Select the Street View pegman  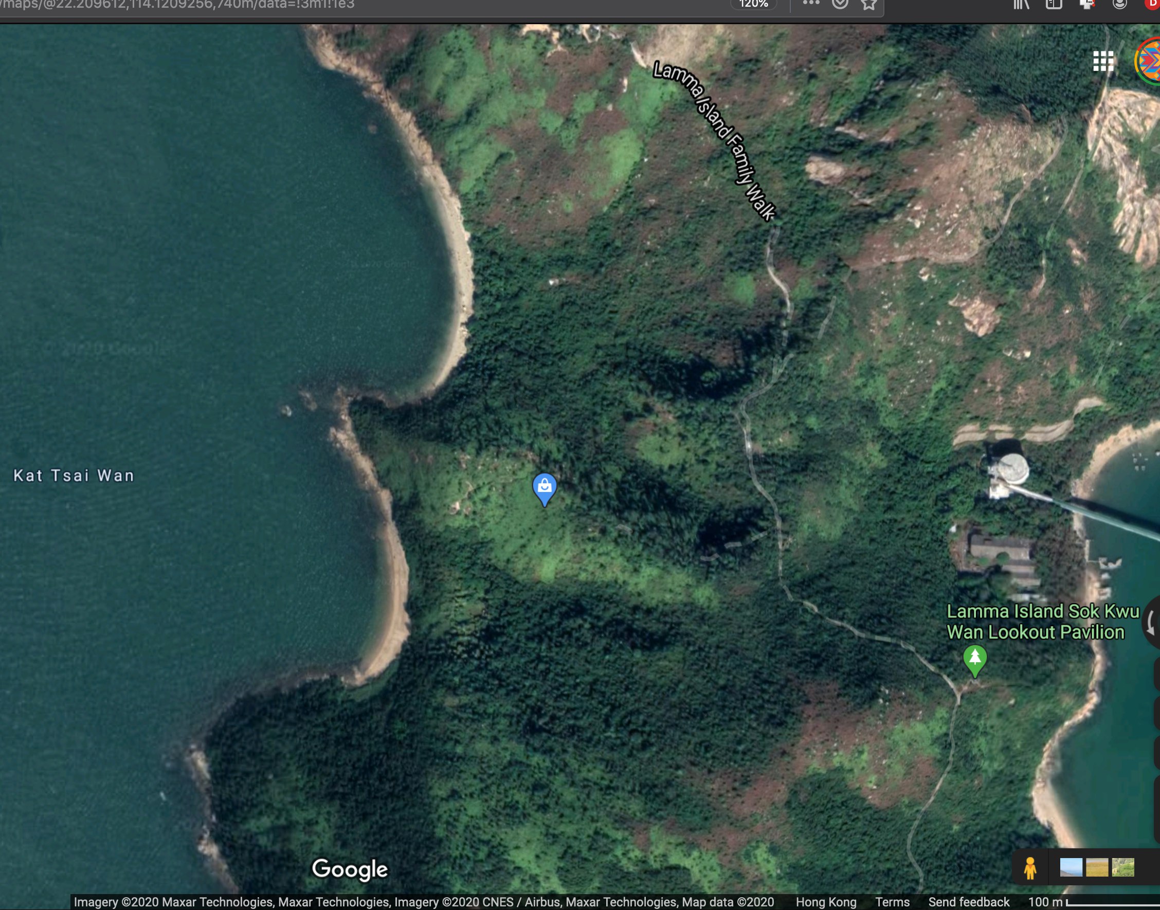pos(1029,868)
